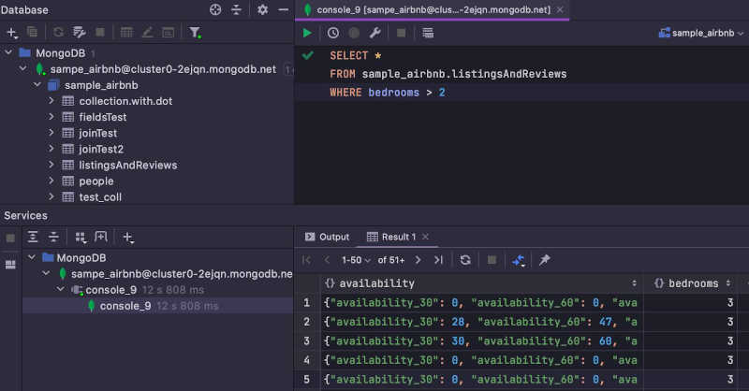Screen dimensions: 749x391
Task: Open console settings wrench icon
Action: coord(375,33)
